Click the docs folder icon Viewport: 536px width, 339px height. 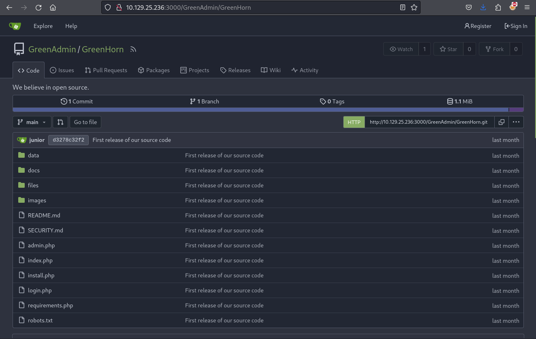(x=21, y=170)
